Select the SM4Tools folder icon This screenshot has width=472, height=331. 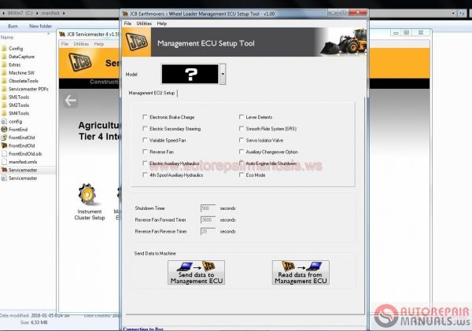point(4,113)
